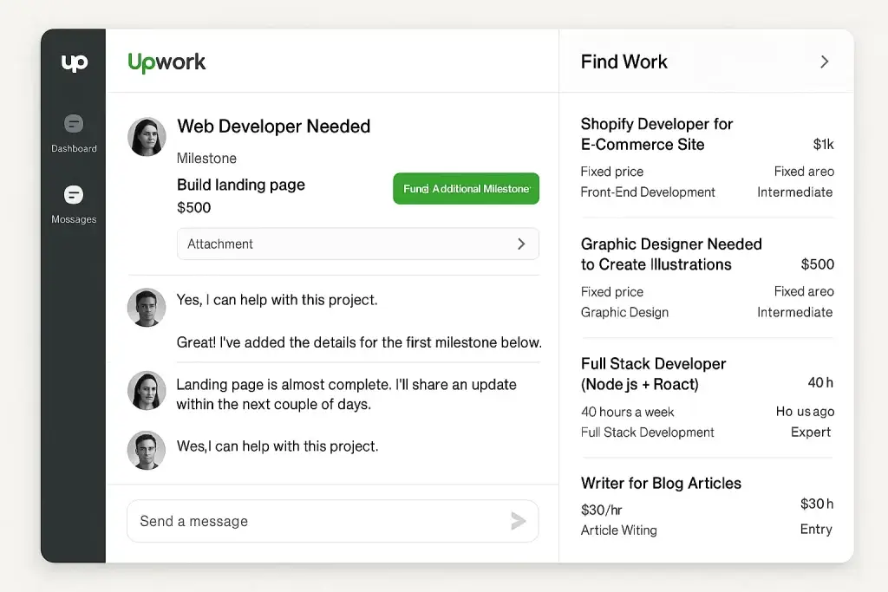Click Full Stack Development category text
This screenshot has width=888, height=592.
pos(647,433)
